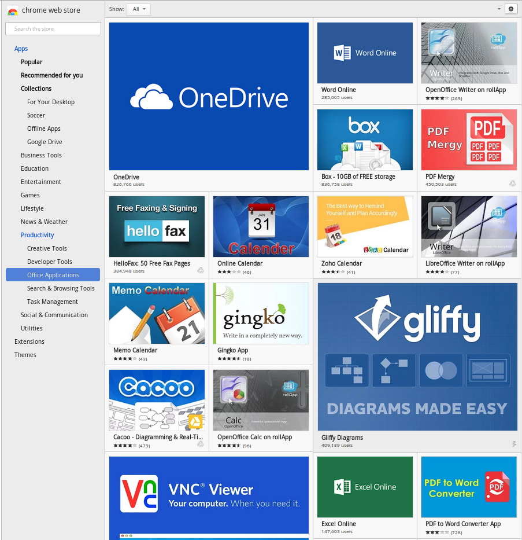Open Collections in sidebar

[x=36, y=89]
